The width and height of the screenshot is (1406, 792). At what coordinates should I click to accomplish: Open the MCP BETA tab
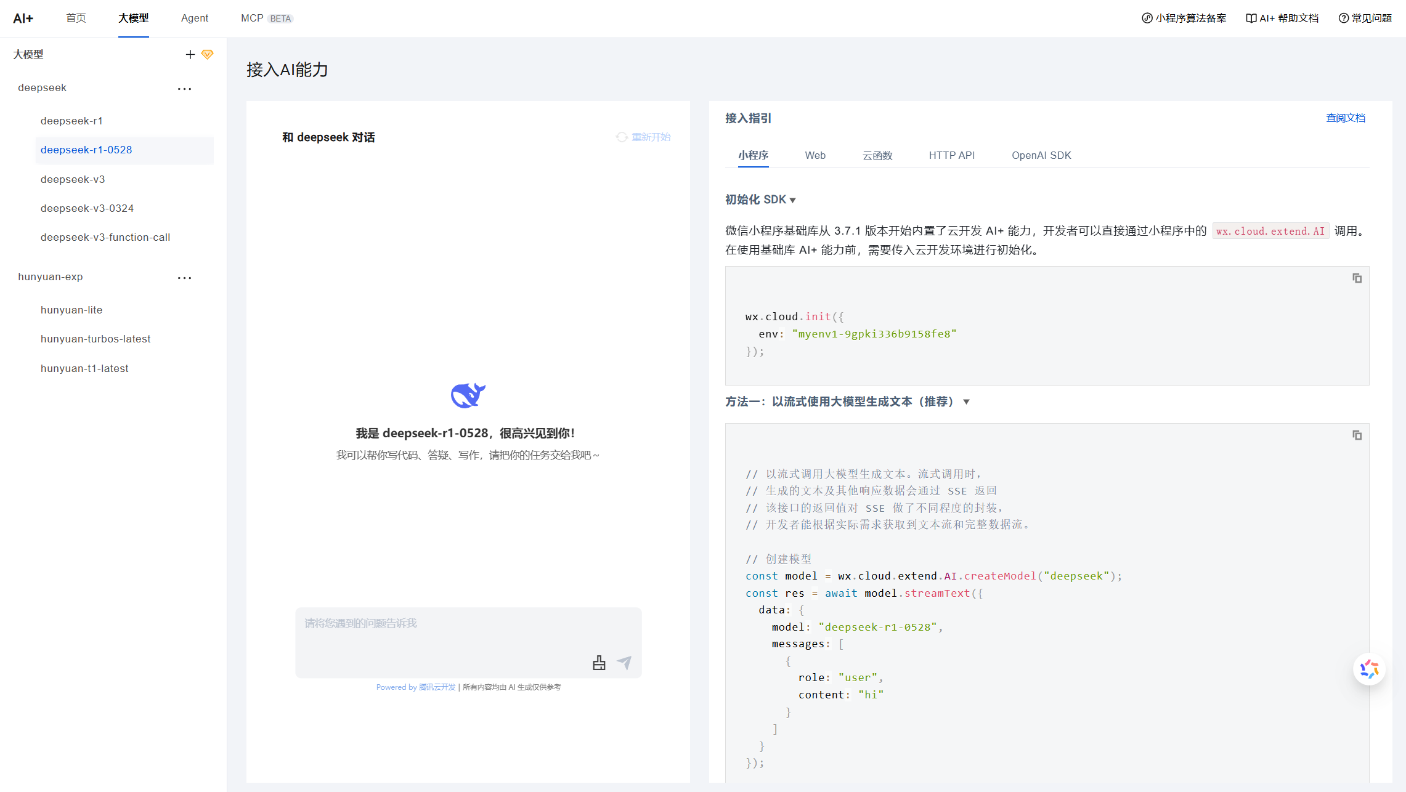(x=267, y=18)
